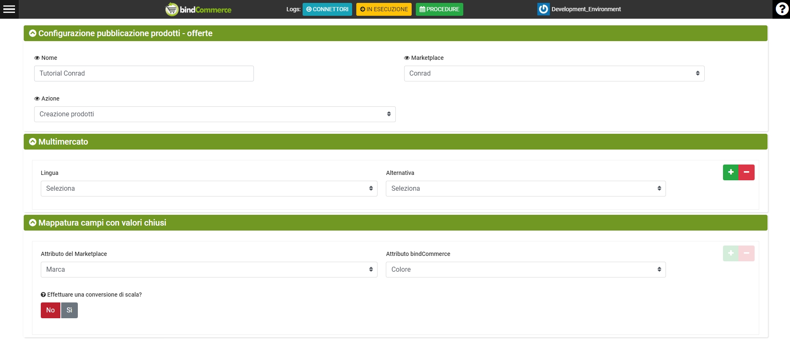This screenshot has height=339, width=790.
Task: Remove Multimercato row with red minus
Action: tap(746, 172)
